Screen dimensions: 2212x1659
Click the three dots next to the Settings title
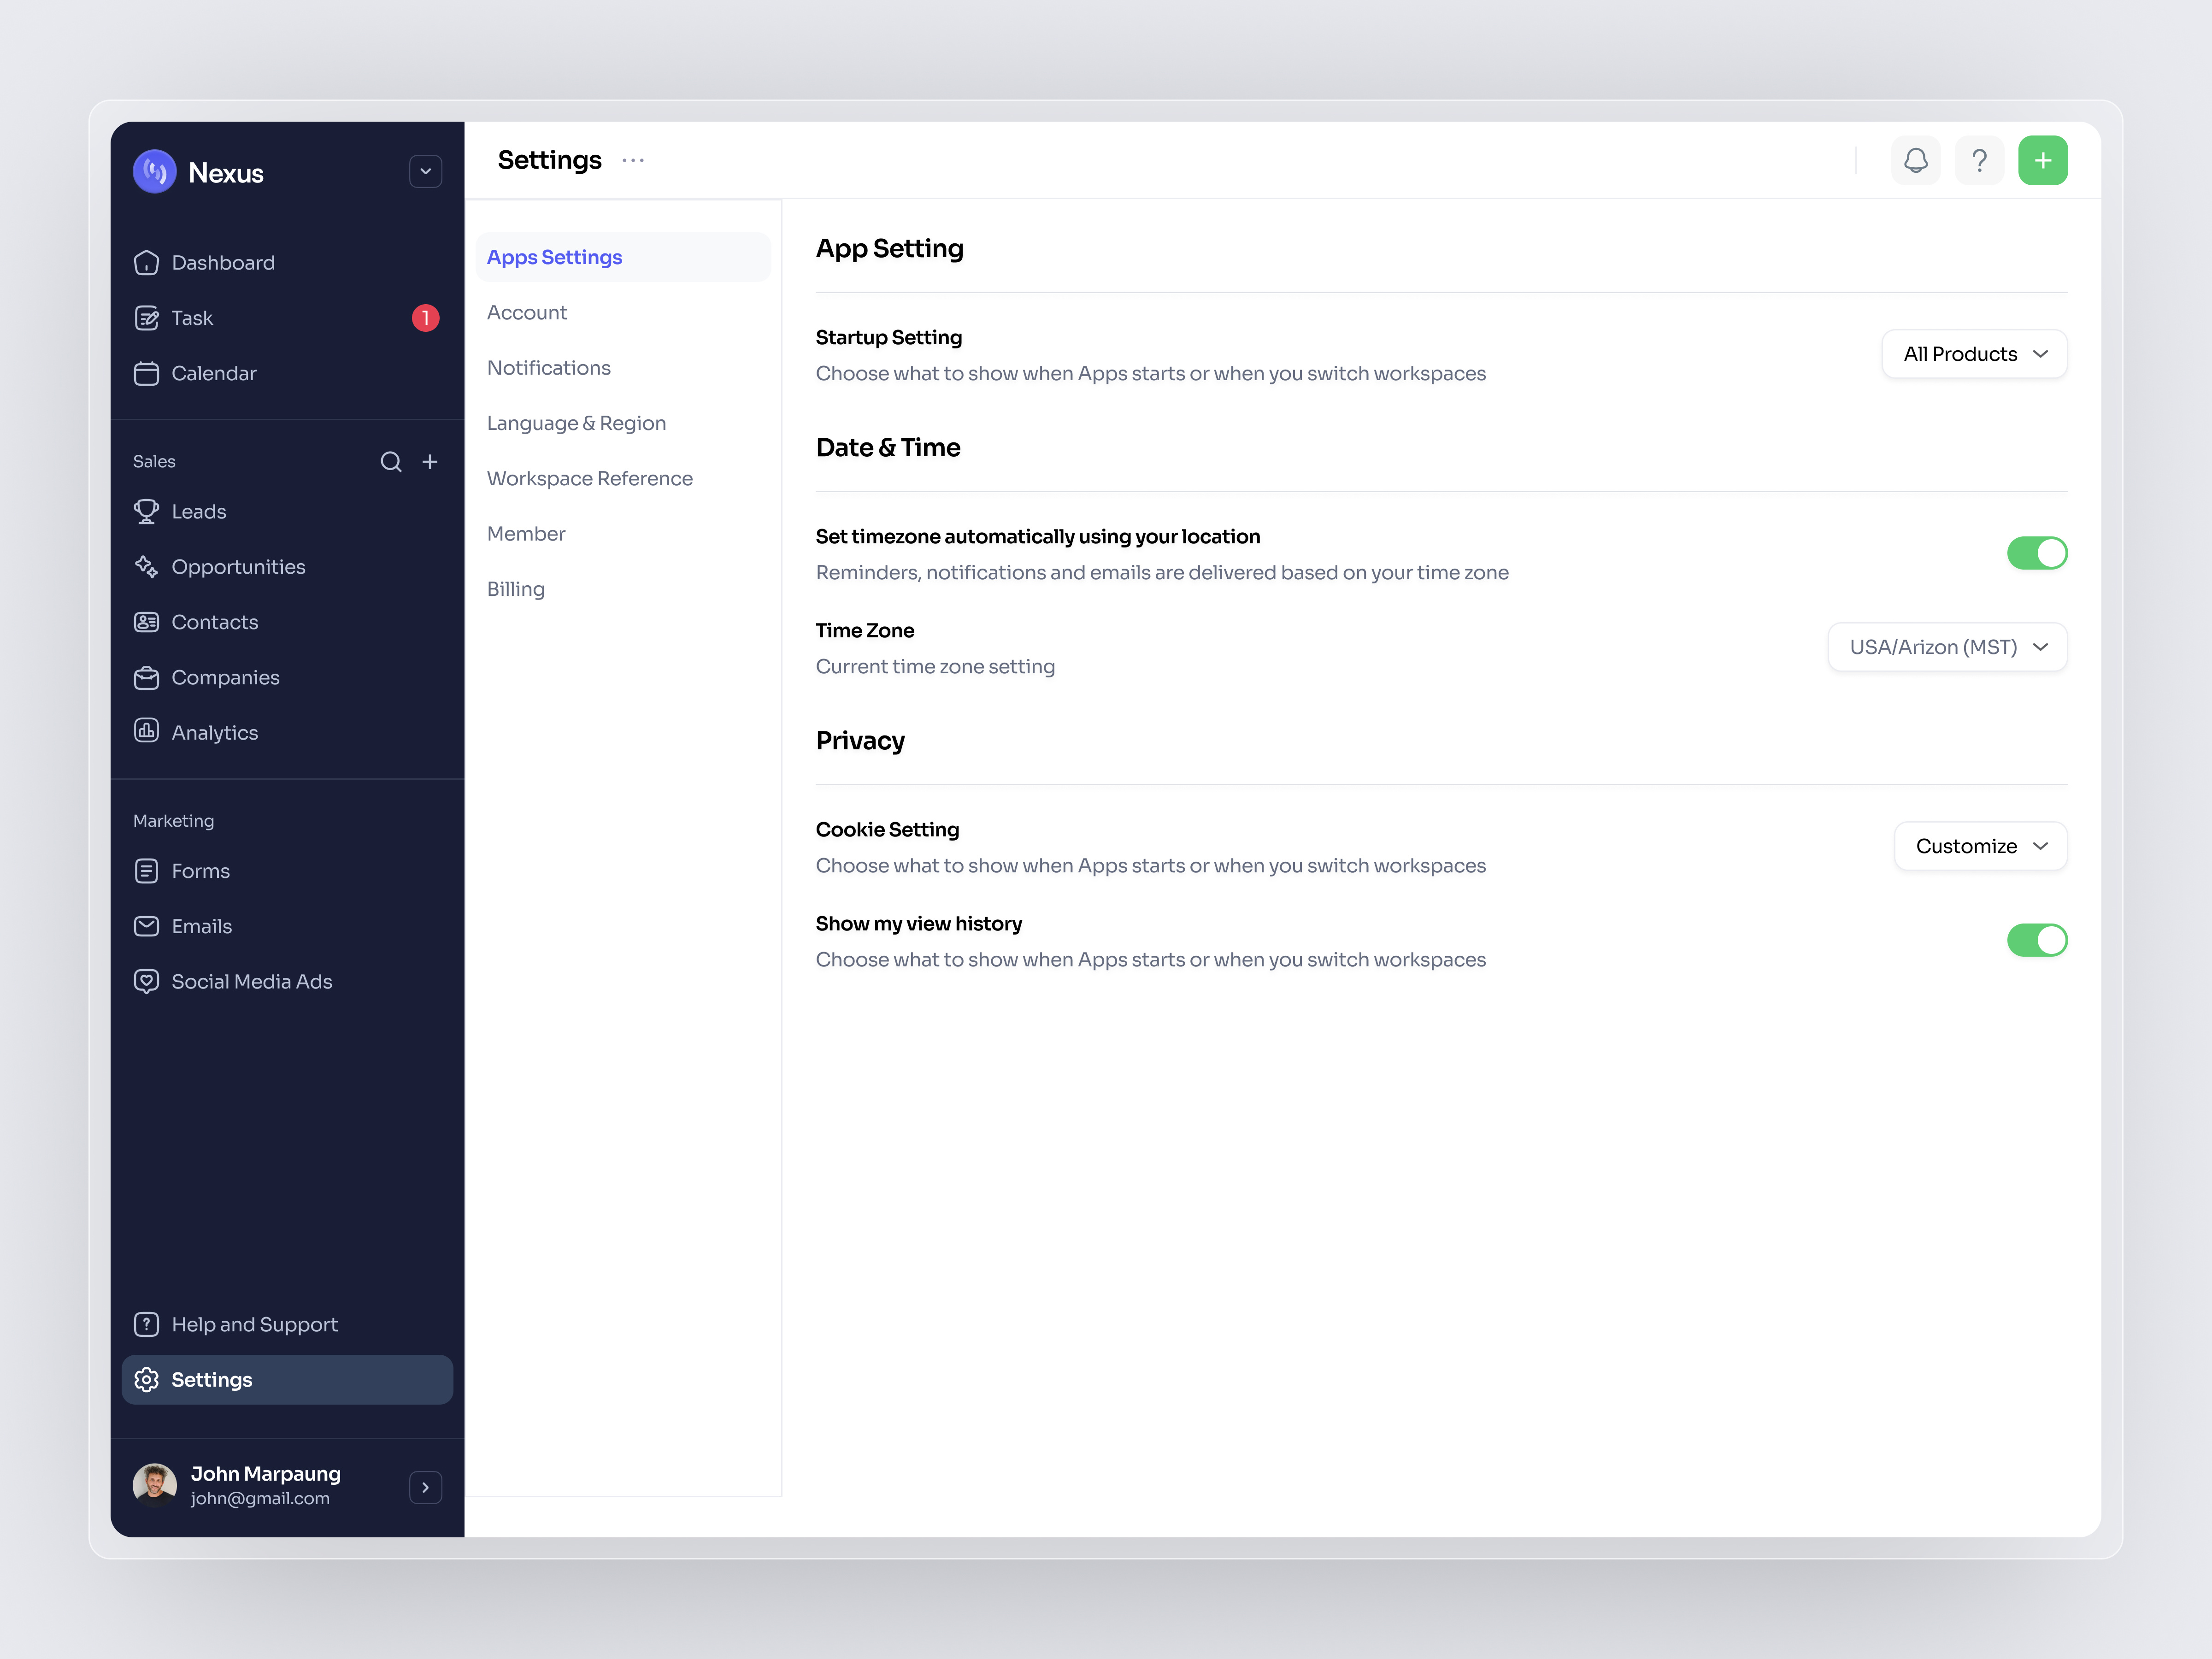(x=633, y=160)
